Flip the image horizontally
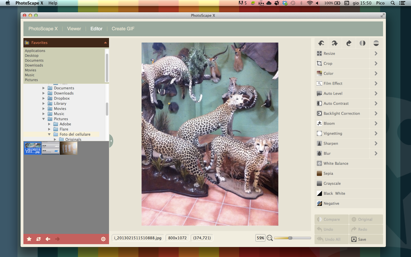Viewport: 411px width, 257px height. coord(362,43)
